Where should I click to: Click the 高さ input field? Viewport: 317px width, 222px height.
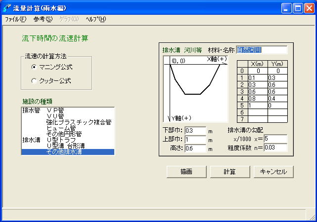coord(194,148)
